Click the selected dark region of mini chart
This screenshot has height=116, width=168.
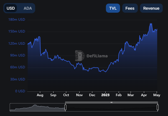coord(111,107)
